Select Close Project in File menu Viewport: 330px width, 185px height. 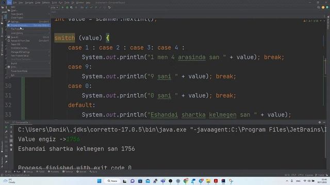pyautogui.click(x=29, y=18)
